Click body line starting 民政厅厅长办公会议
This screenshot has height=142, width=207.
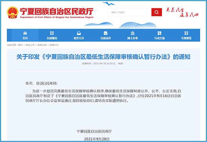tap(77, 101)
